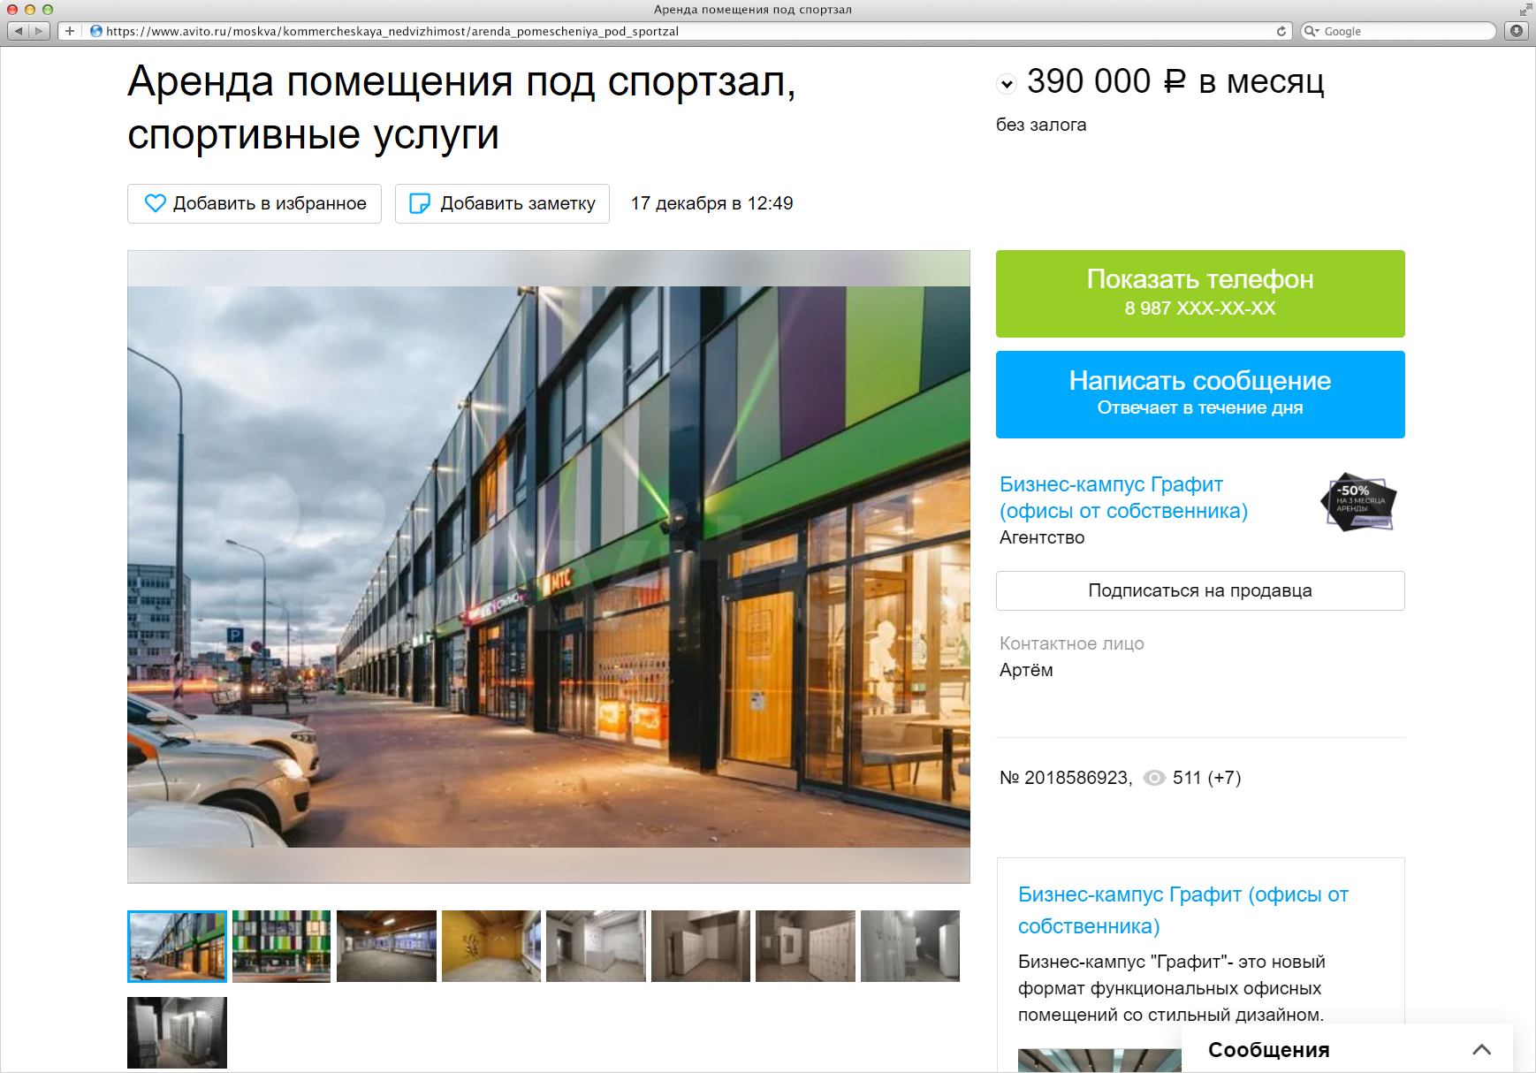Expand the Сообщения chat panel chevron
The width and height of the screenshot is (1536, 1073).
coord(1481,1049)
